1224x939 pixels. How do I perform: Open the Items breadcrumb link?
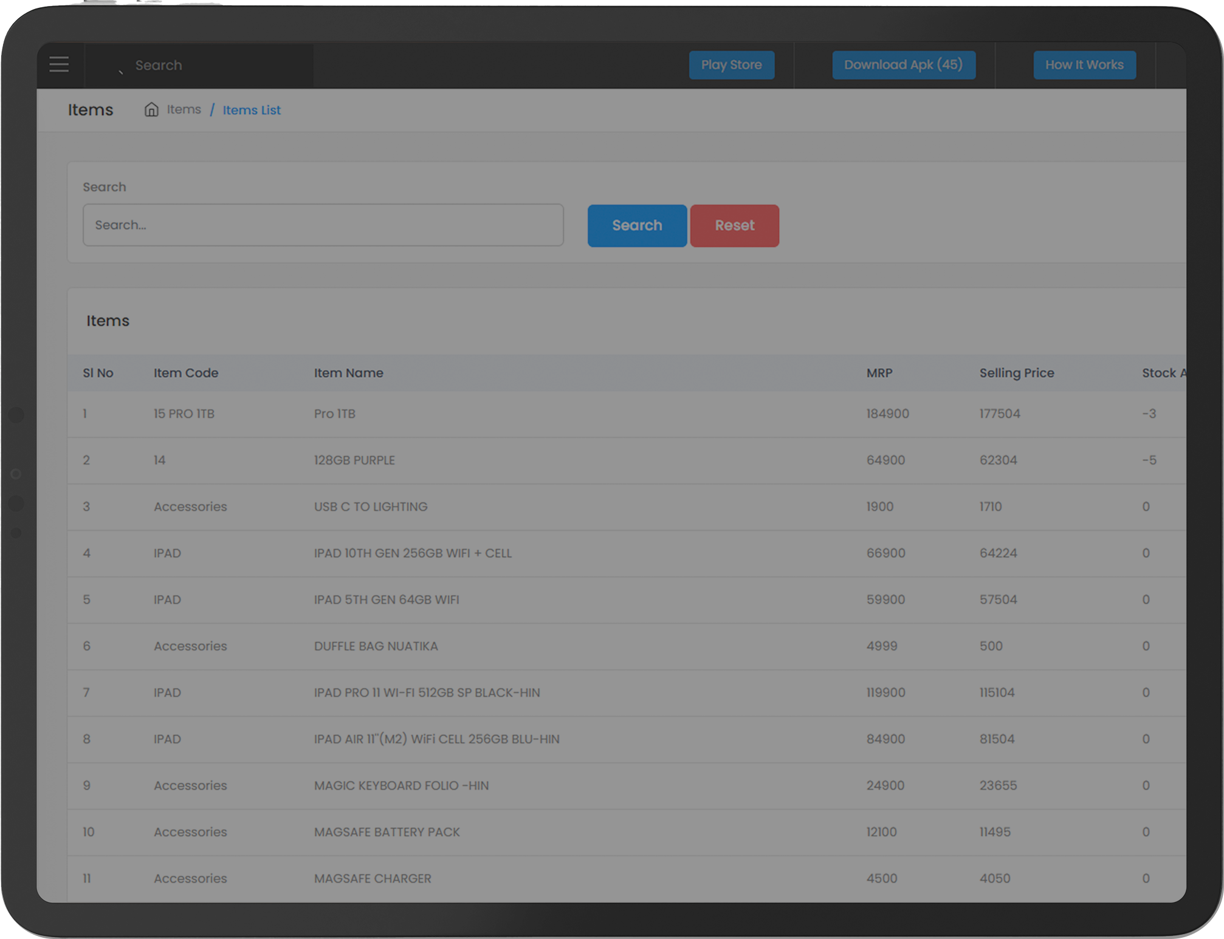pyautogui.click(x=184, y=109)
